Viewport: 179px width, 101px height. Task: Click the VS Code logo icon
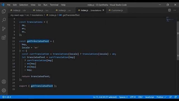(x=3, y=5)
